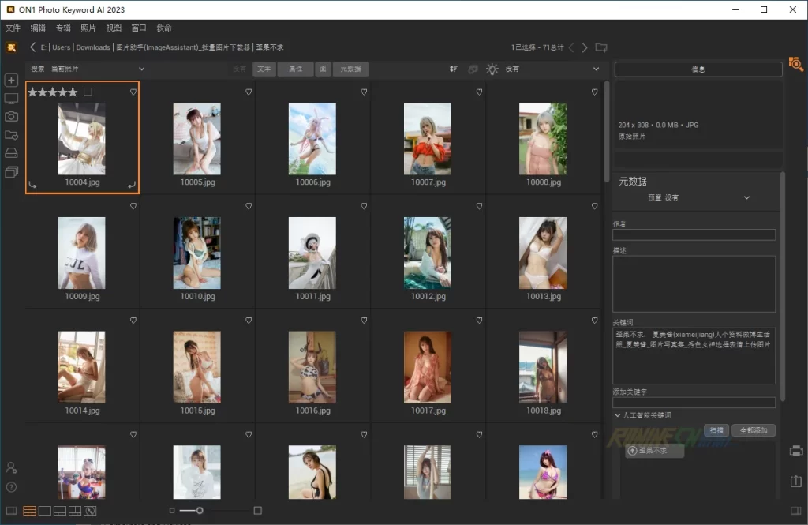Image resolution: width=808 pixels, height=525 pixels.
Task: Open the camera icon in left sidebar
Action: click(x=11, y=116)
